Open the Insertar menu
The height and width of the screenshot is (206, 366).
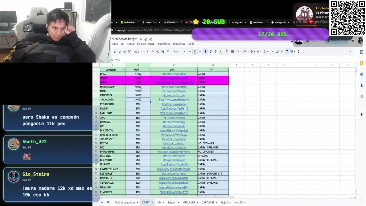[x=131, y=44]
